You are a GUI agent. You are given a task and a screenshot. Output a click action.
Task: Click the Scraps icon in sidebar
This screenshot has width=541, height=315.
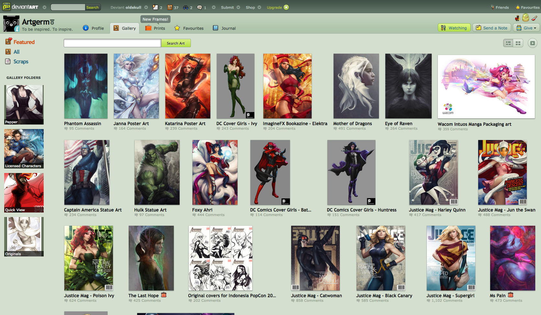(8, 61)
